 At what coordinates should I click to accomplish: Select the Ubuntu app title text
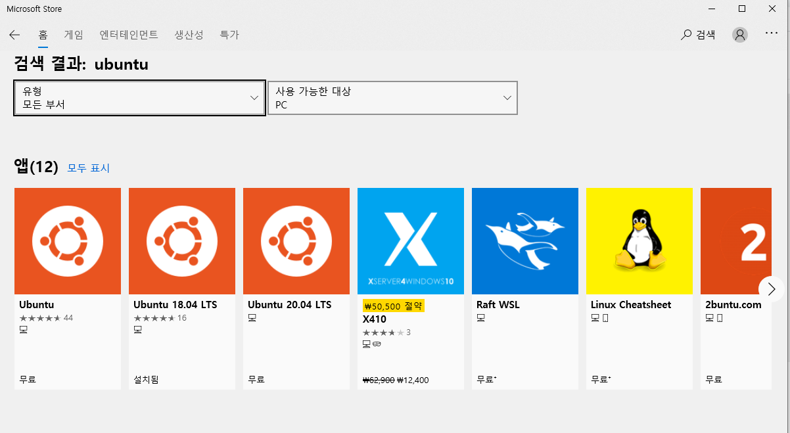click(x=37, y=305)
